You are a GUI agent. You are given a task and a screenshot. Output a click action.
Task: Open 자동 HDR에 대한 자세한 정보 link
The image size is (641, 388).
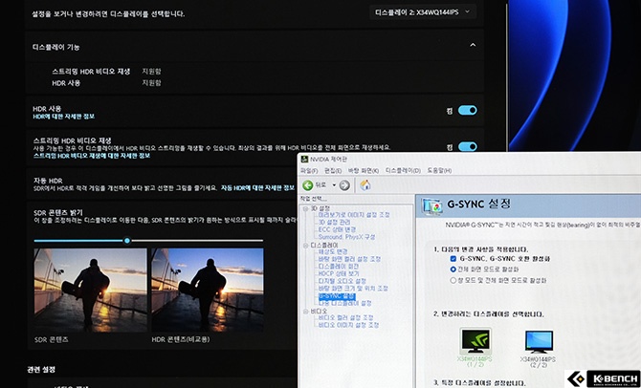coord(257,188)
